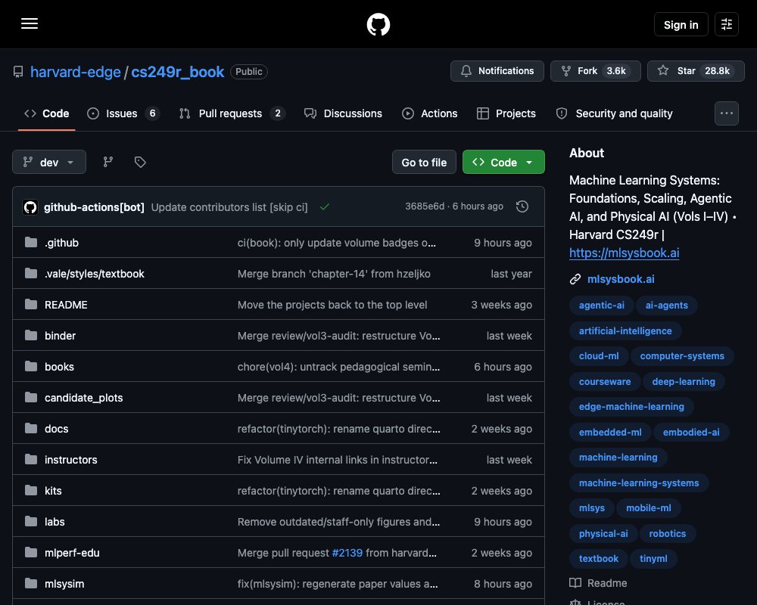Open the Discussions tab
Viewport: 757px width, 605px height.
(x=343, y=113)
